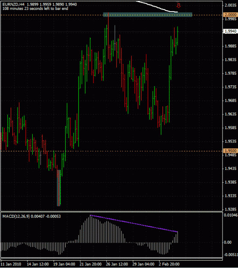Click the EURNZD,H4 chart title text
Image resolution: width=238 pixels, height=268 pixels.
pos(13,4)
